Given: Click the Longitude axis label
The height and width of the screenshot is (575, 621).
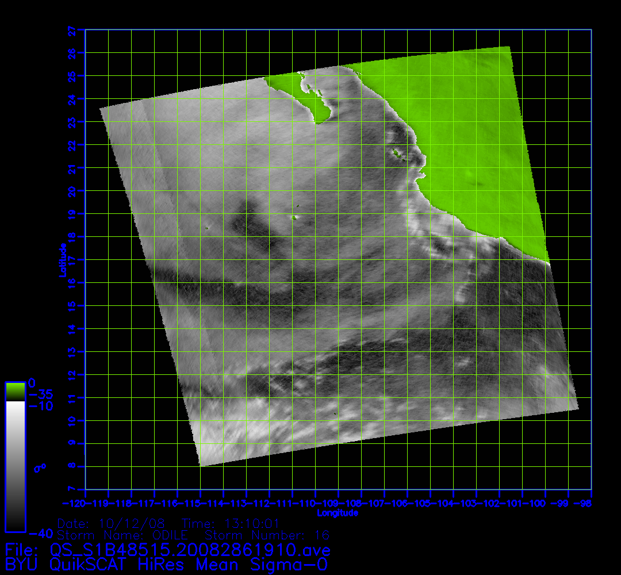Looking at the screenshot, I should coord(338,512).
